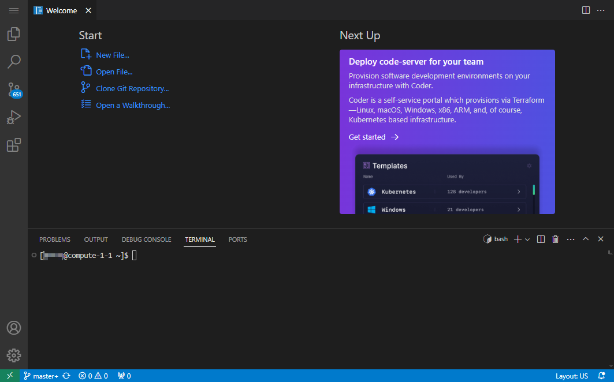This screenshot has width=614, height=382.
Task: Open Source Control view with 651 badge
Action: coord(14,89)
